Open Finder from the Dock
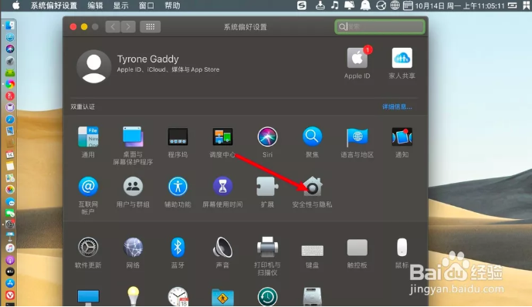Screen dimensions: 532x307 tap(10, 25)
